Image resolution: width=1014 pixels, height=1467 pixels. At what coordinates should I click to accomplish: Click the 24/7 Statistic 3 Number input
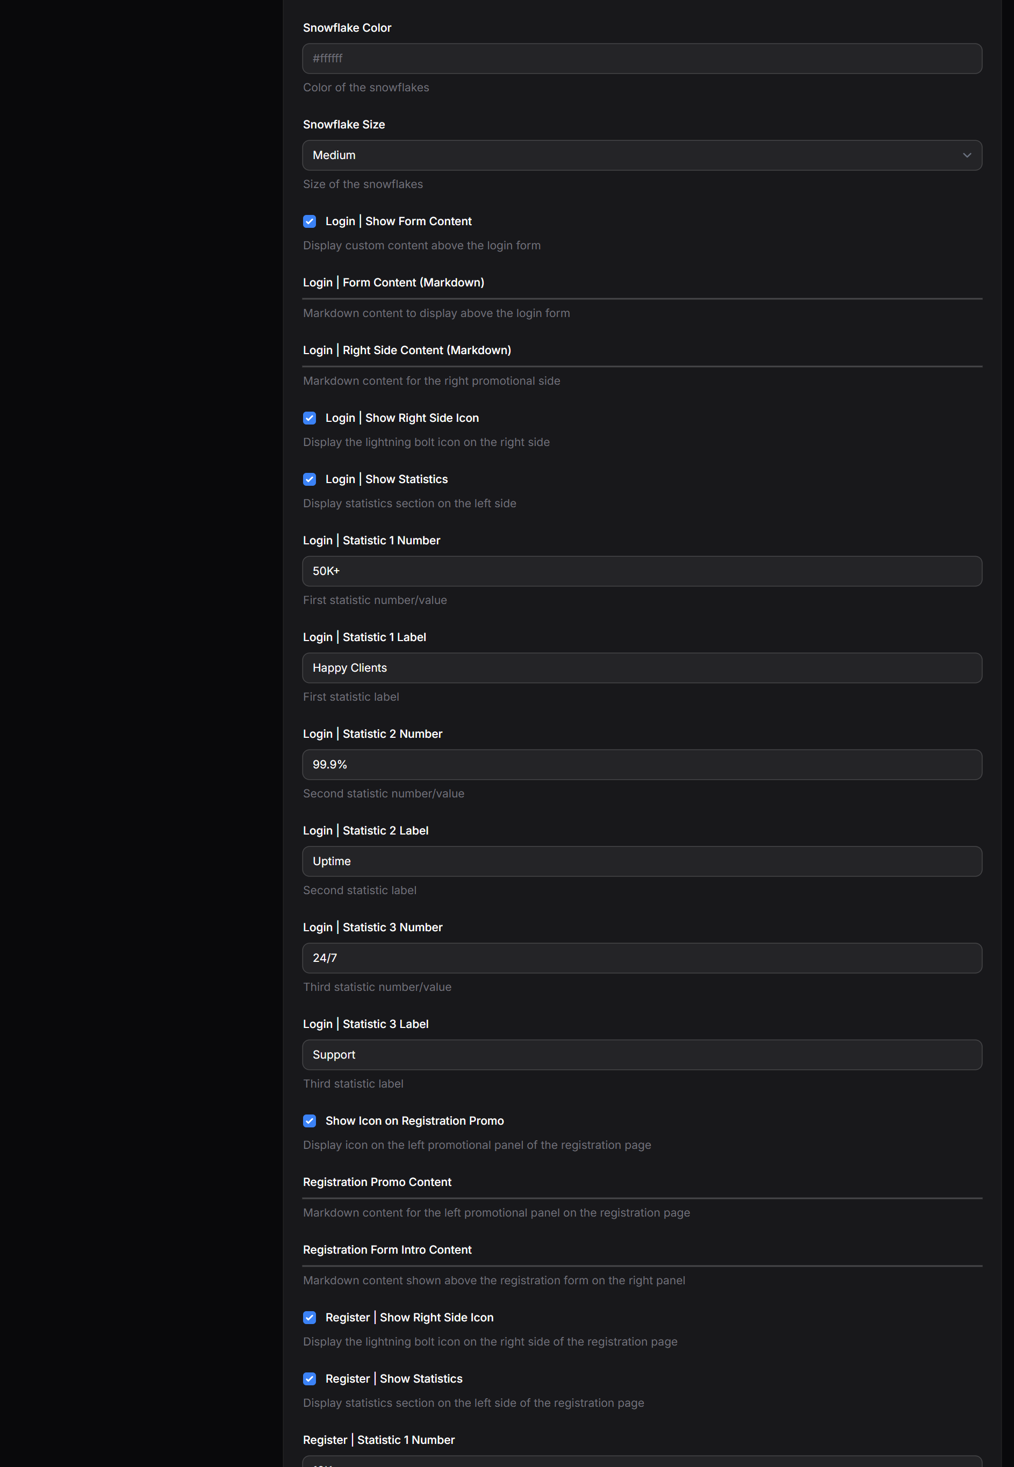pyautogui.click(x=642, y=958)
